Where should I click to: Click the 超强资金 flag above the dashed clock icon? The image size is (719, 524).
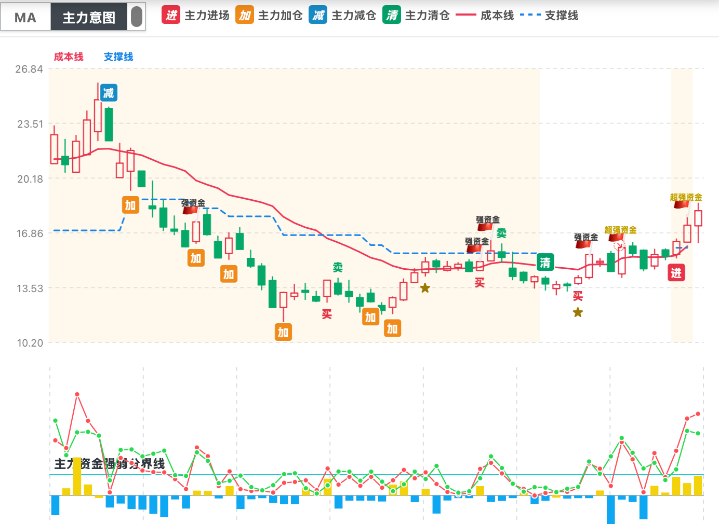[x=620, y=233]
